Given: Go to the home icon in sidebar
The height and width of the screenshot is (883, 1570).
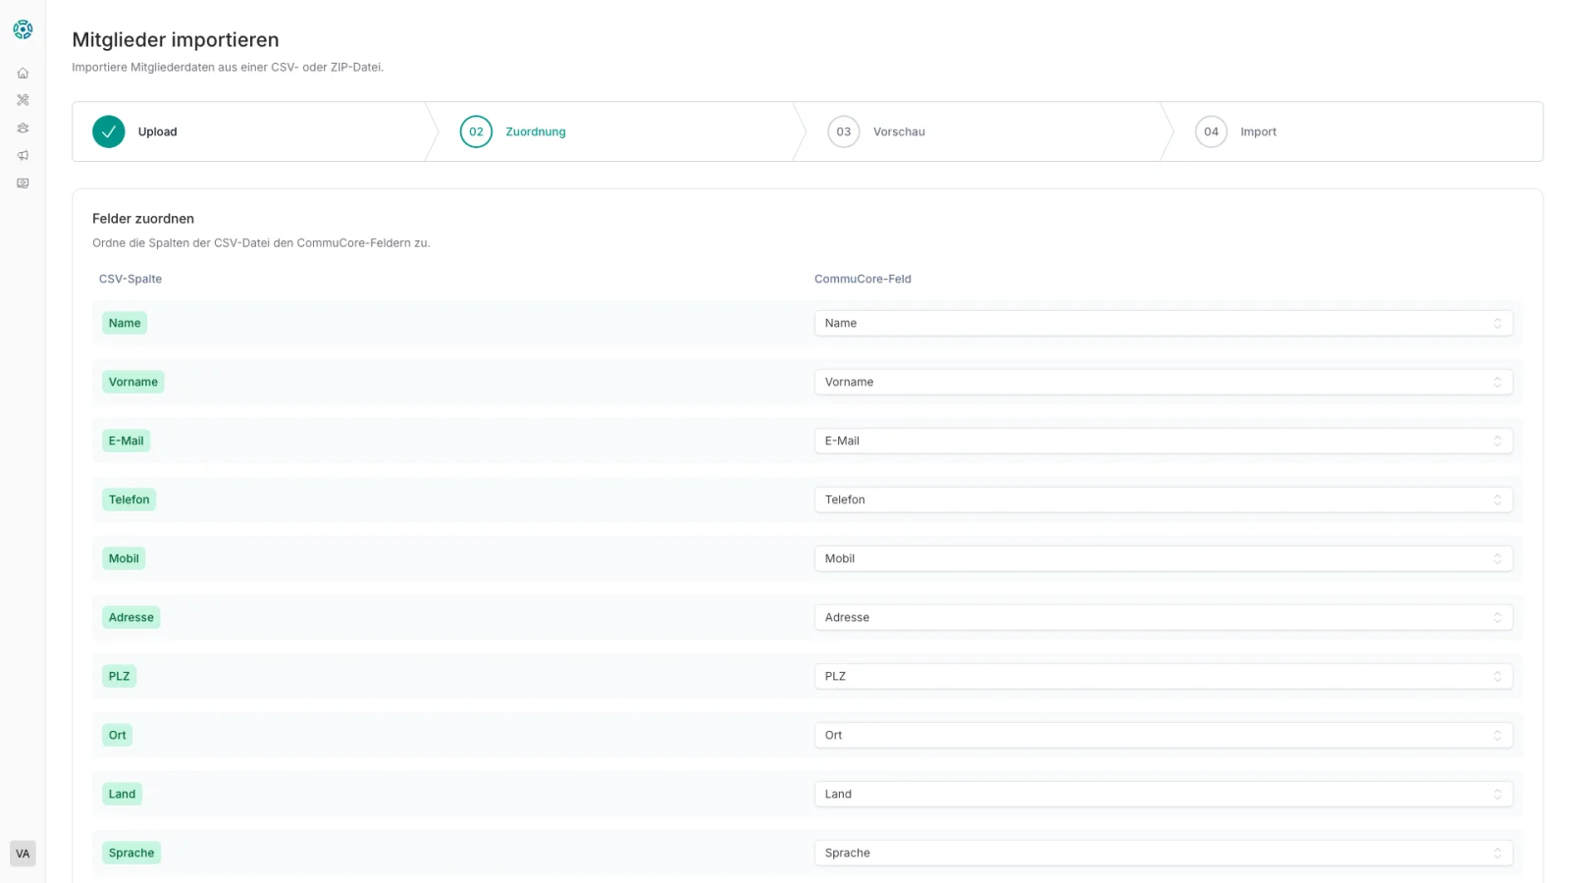Looking at the screenshot, I should [x=23, y=74].
